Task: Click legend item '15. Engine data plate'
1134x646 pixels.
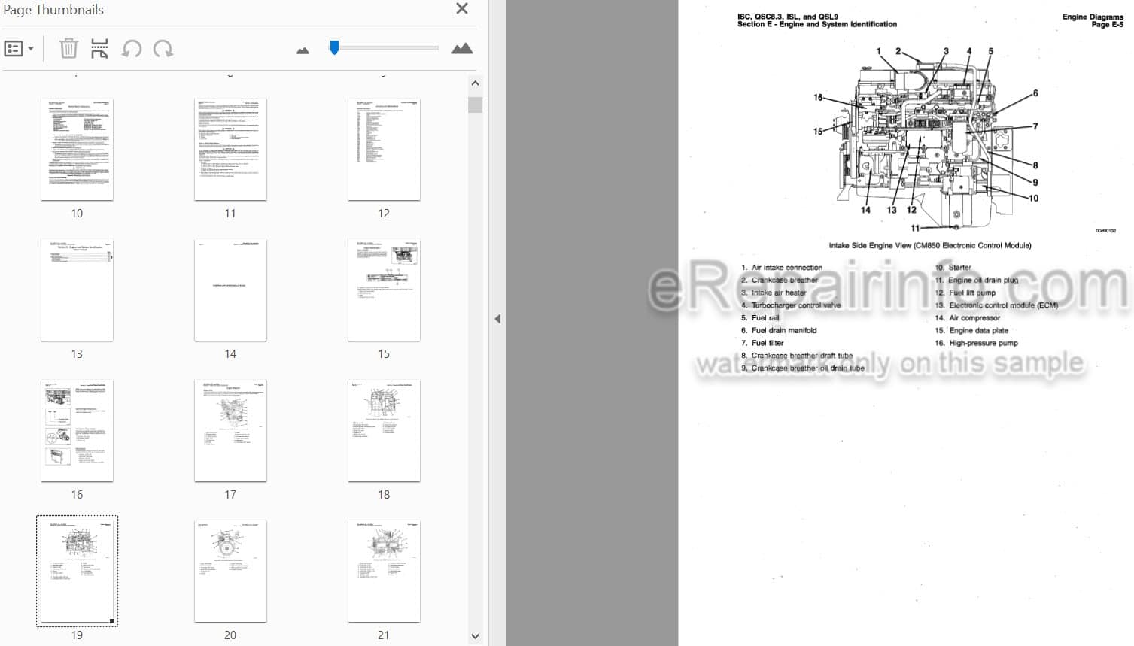Action: coord(971,330)
